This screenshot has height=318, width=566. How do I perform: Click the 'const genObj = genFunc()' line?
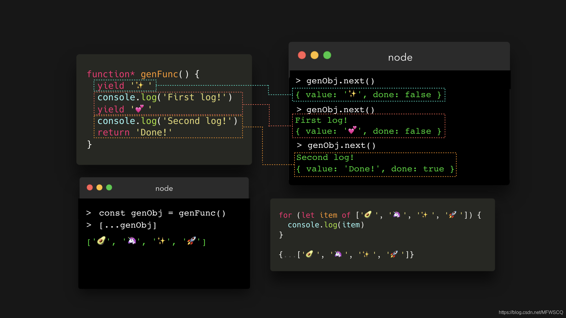tap(156, 213)
